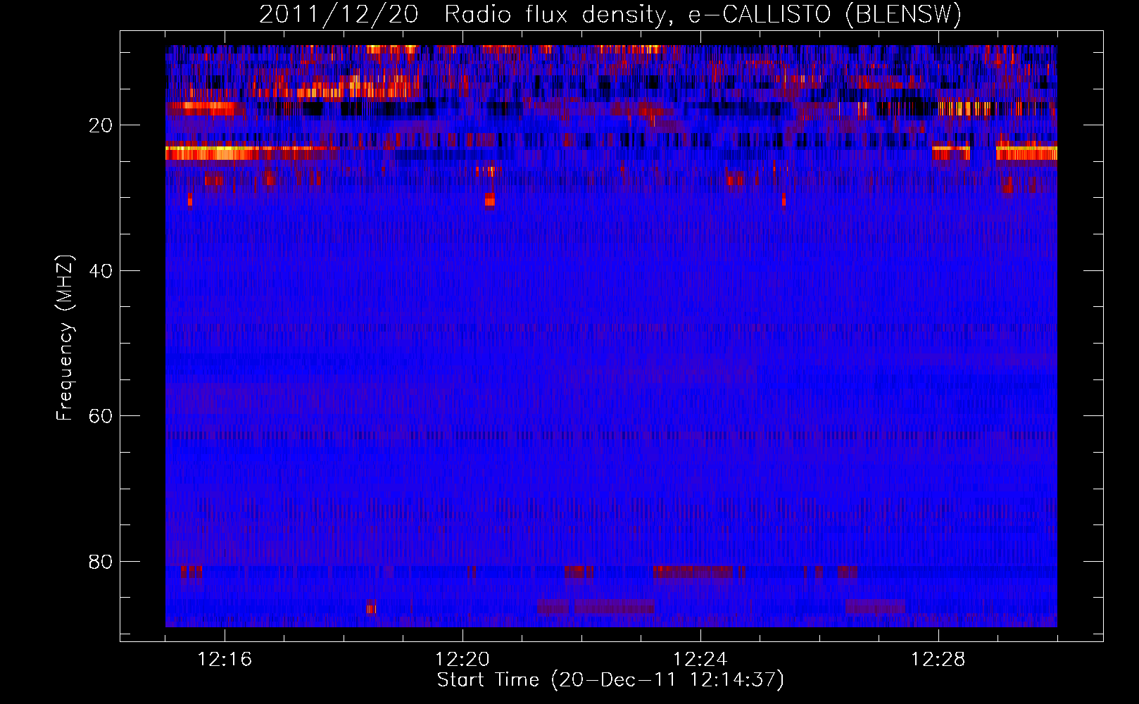Viewport: 1139px width, 704px height.
Task: Click the 12:28 time tick label
Action: click(938, 660)
